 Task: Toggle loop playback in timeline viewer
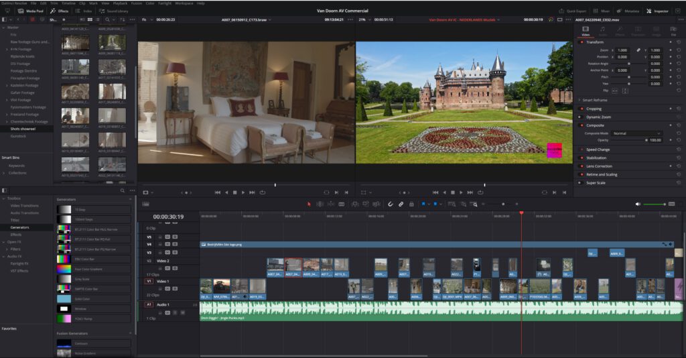pyautogui.click(x=480, y=192)
